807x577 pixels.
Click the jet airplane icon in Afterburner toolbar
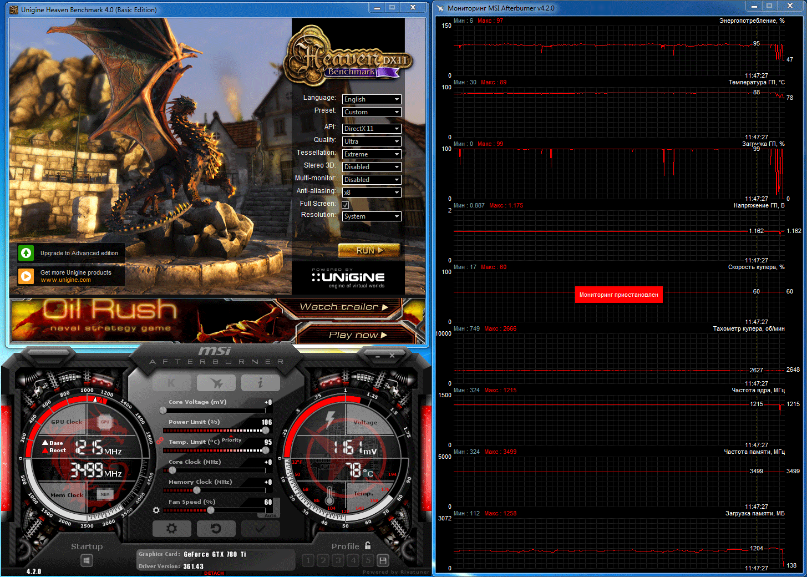[x=216, y=382]
